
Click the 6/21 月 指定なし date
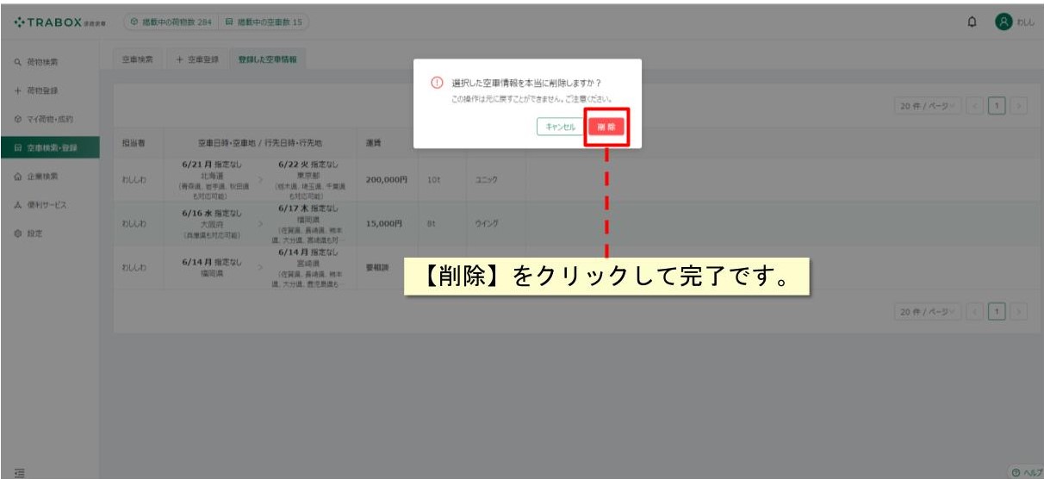[x=212, y=165]
